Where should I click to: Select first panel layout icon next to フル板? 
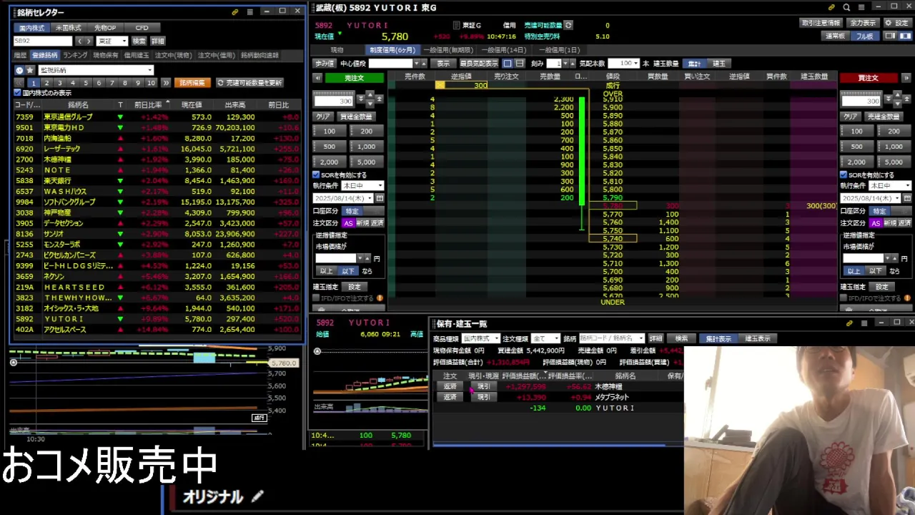(890, 36)
